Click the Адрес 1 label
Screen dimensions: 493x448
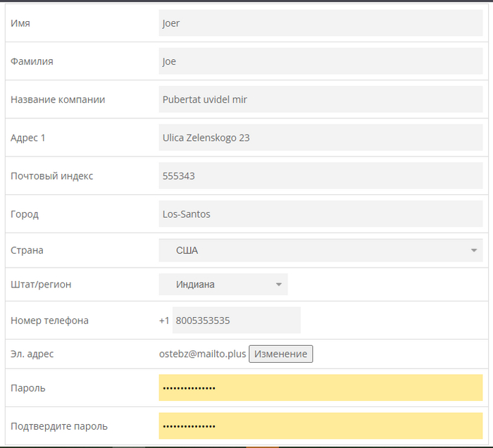28,137
